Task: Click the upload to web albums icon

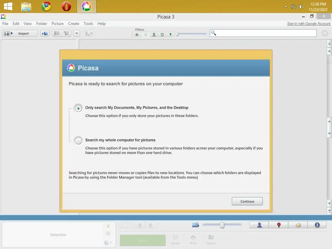Action: pos(89,33)
